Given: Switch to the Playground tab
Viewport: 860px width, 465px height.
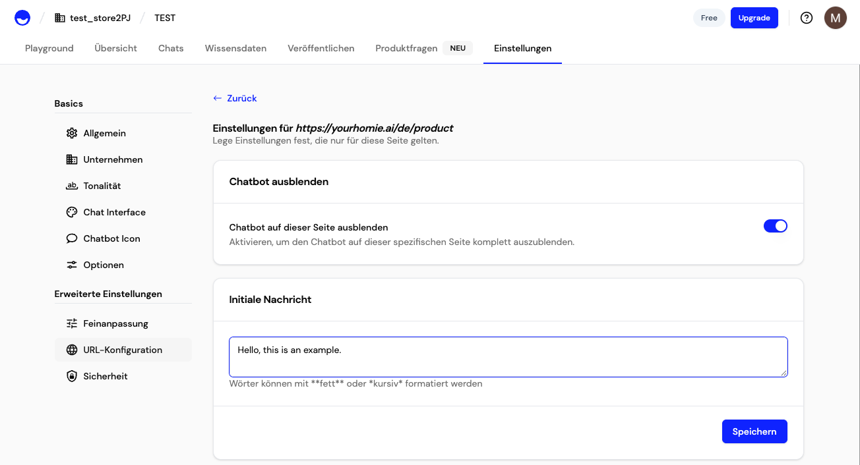Looking at the screenshot, I should point(49,47).
